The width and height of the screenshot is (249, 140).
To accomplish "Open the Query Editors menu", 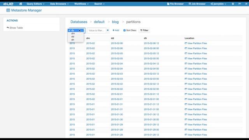I will (x=35, y=4).
